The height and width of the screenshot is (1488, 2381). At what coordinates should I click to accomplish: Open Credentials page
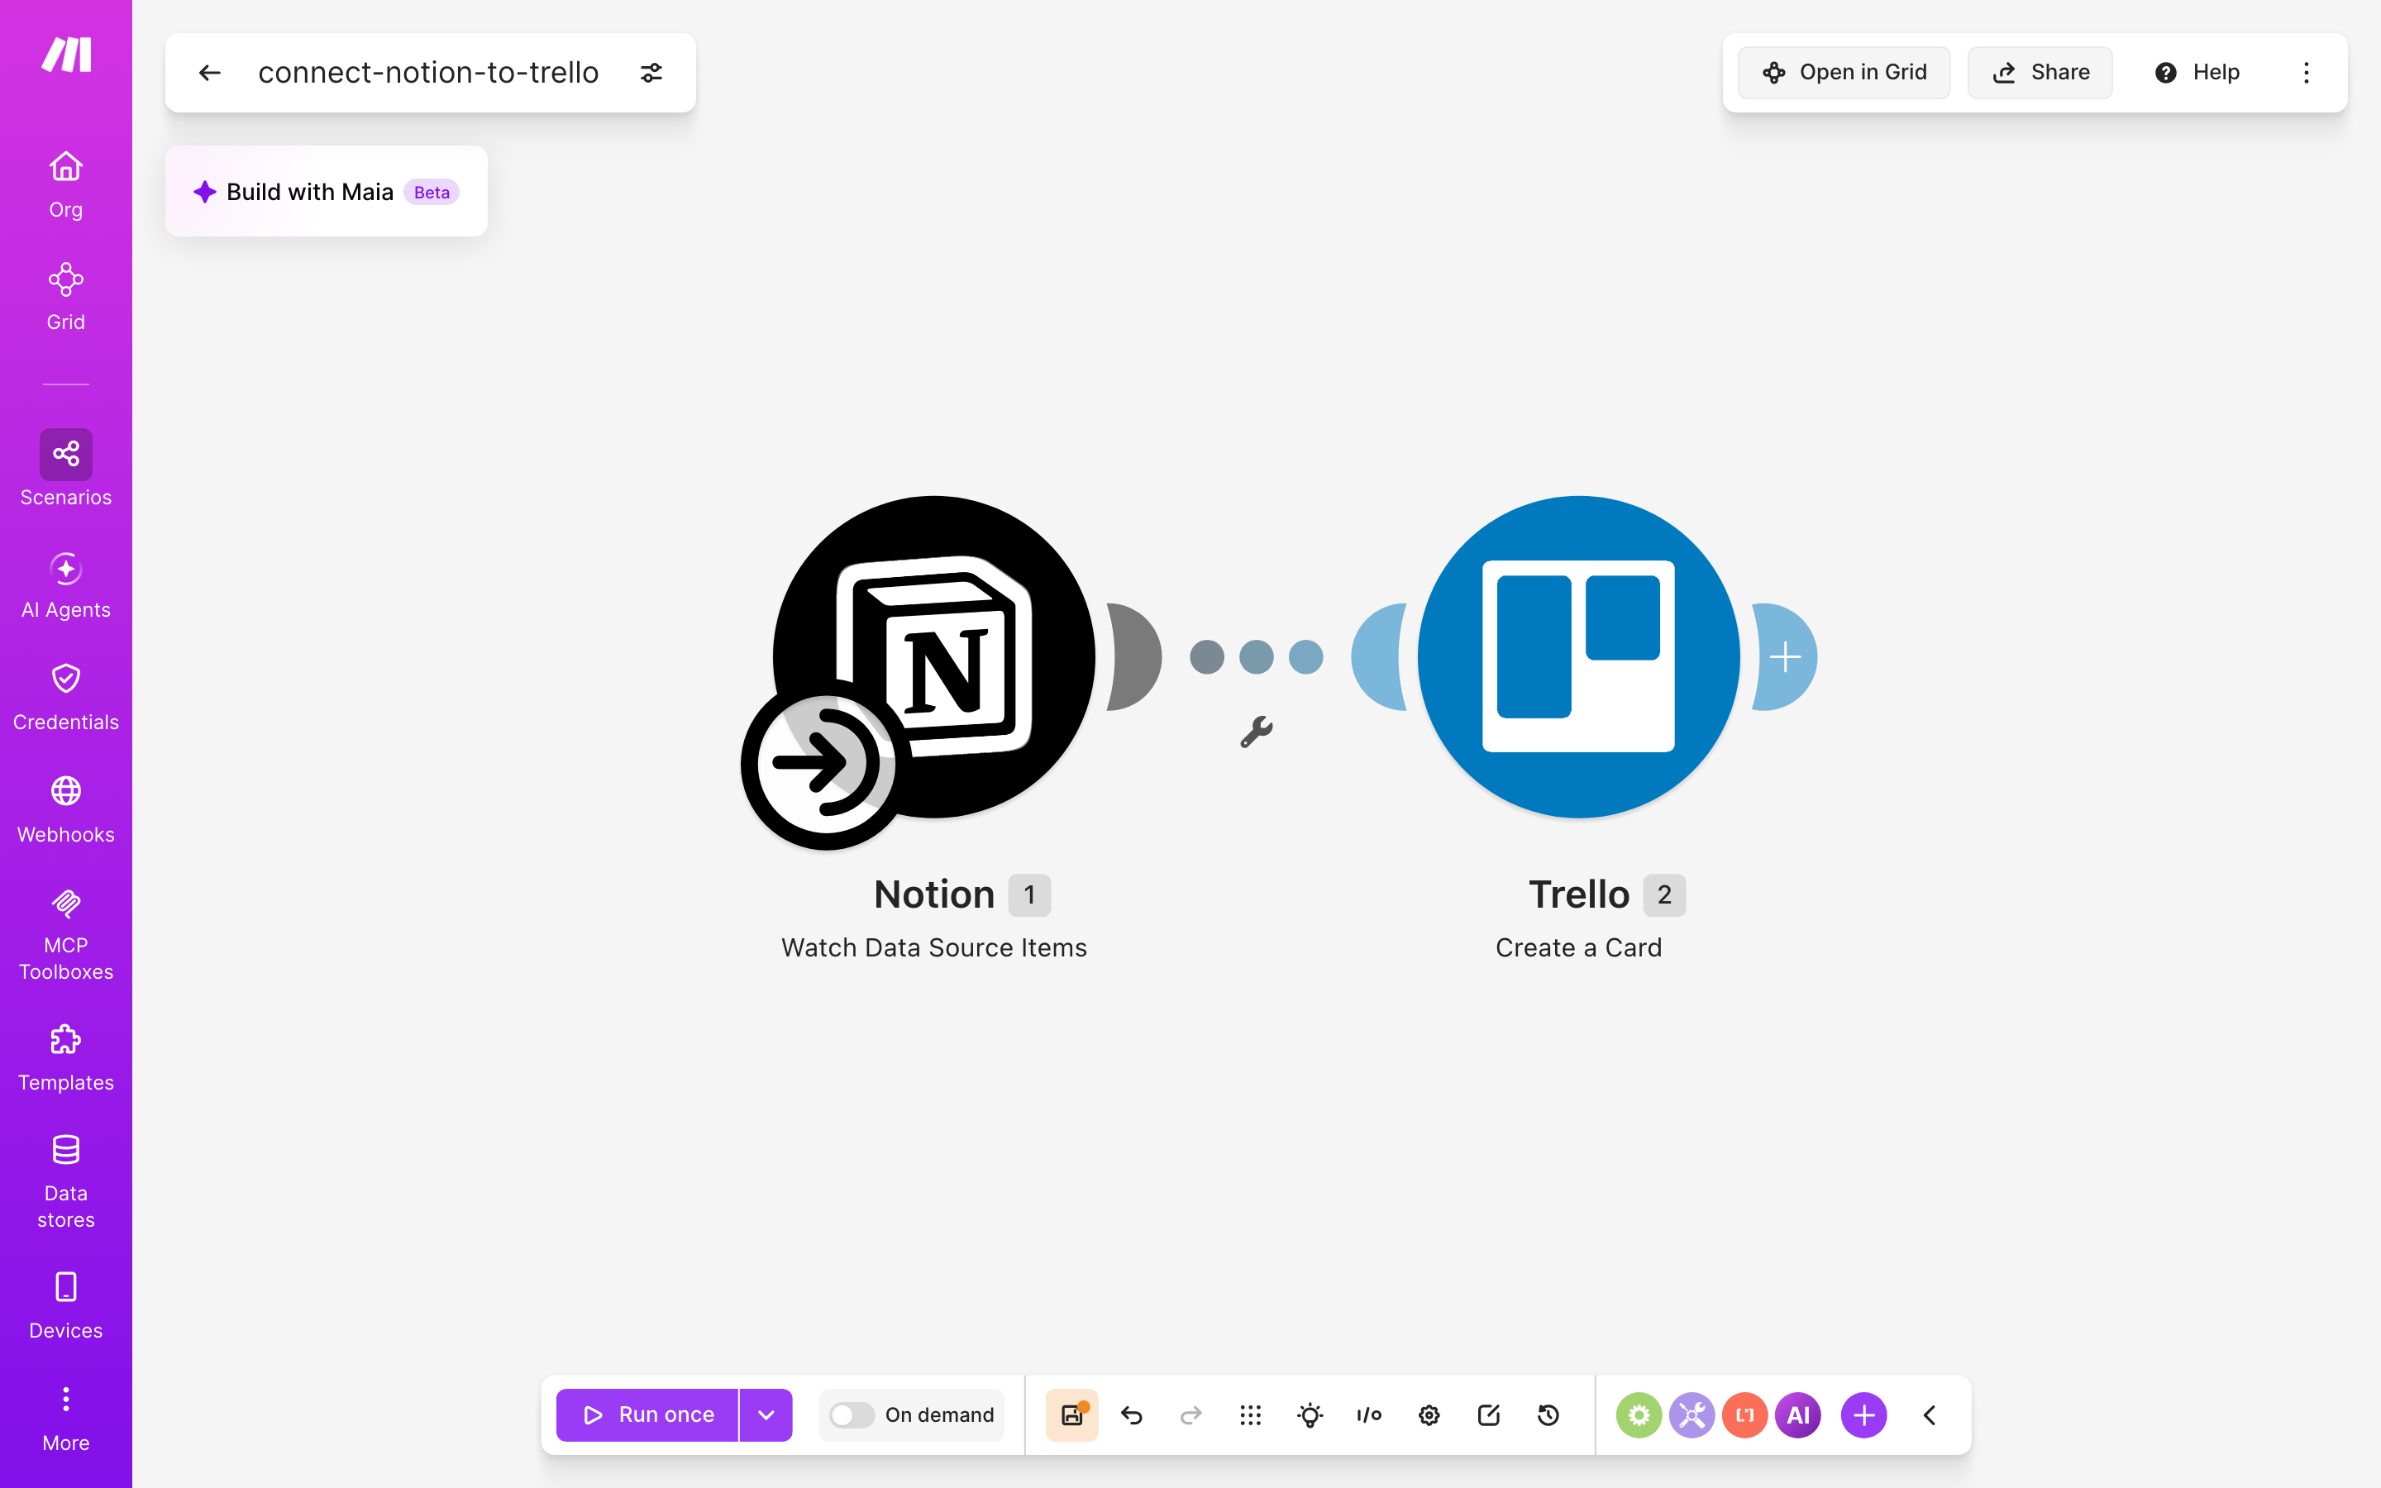click(x=66, y=698)
